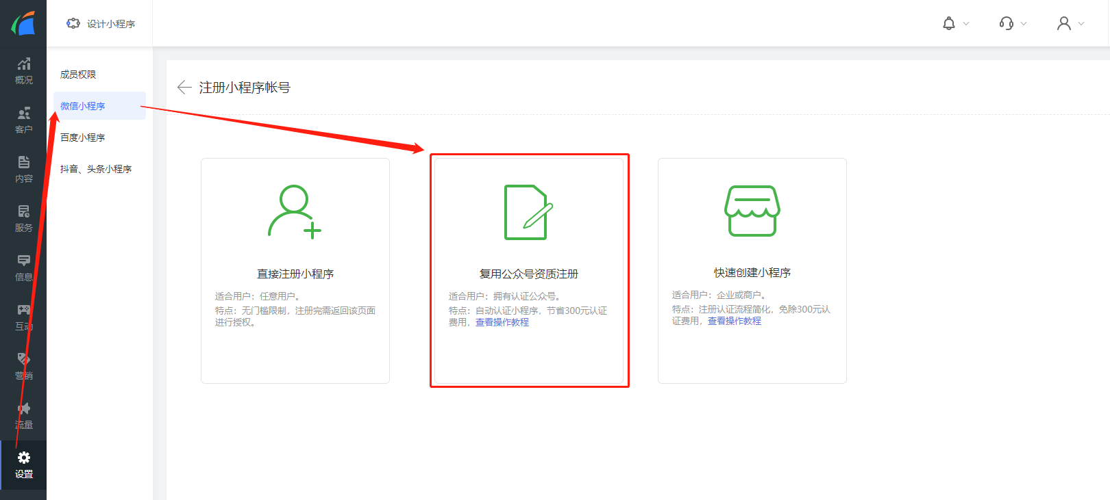
Task: Open 查看操作教程 link under 复用公众号资质注册
Action: pyautogui.click(x=502, y=322)
